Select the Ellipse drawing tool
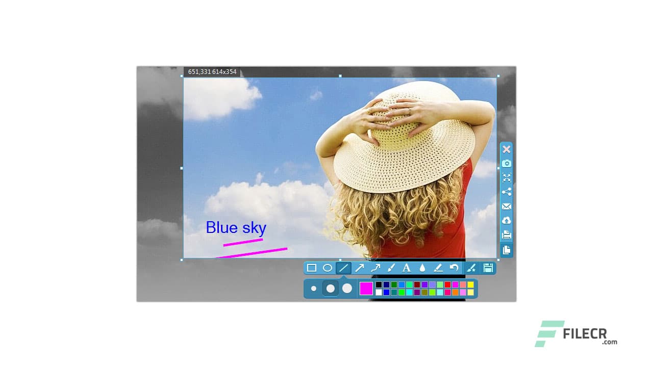The height and width of the screenshot is (367, 653). (x=328, y=268)
